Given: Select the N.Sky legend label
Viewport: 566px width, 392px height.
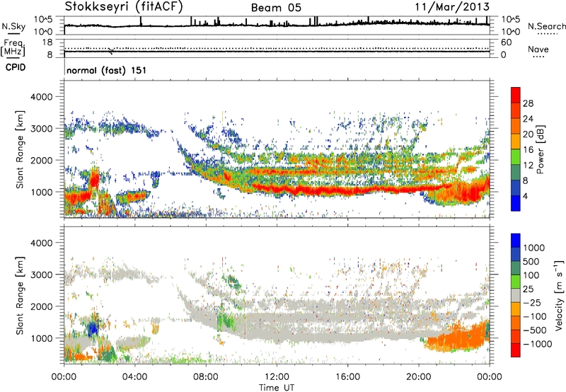Looking at the screenshot, I should click(13, 26).
